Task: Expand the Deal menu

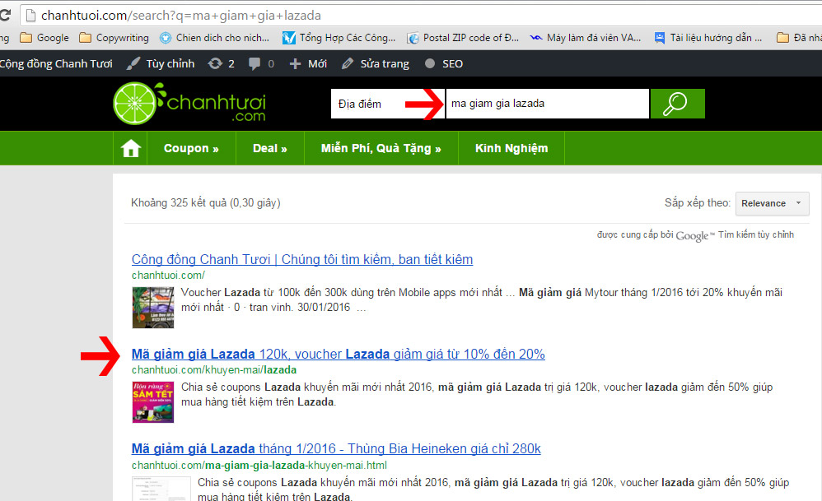Action: click(269, 148)
